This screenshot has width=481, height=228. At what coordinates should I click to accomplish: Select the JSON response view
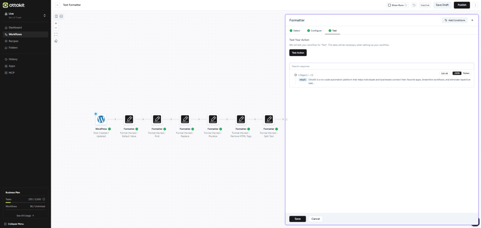(457, 73)
